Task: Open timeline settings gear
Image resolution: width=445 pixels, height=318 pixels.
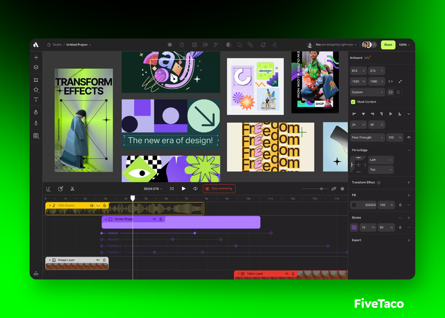Action: (343, 189)
